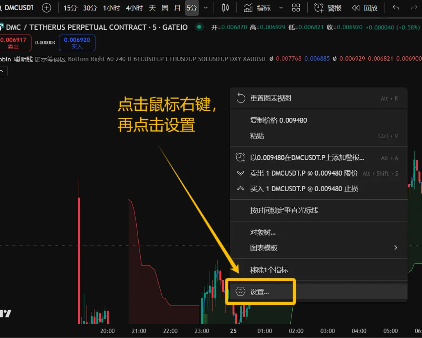Click 移除1个指标 menu entry
The image size is (422, 338).
click(x=269, y=270)
